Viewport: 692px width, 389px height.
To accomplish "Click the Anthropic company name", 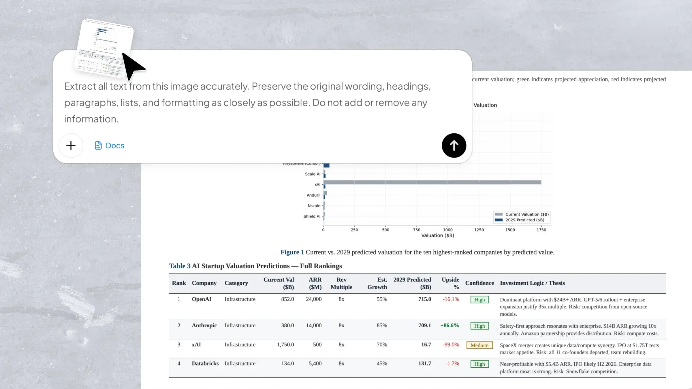I will tap(204, 325).
